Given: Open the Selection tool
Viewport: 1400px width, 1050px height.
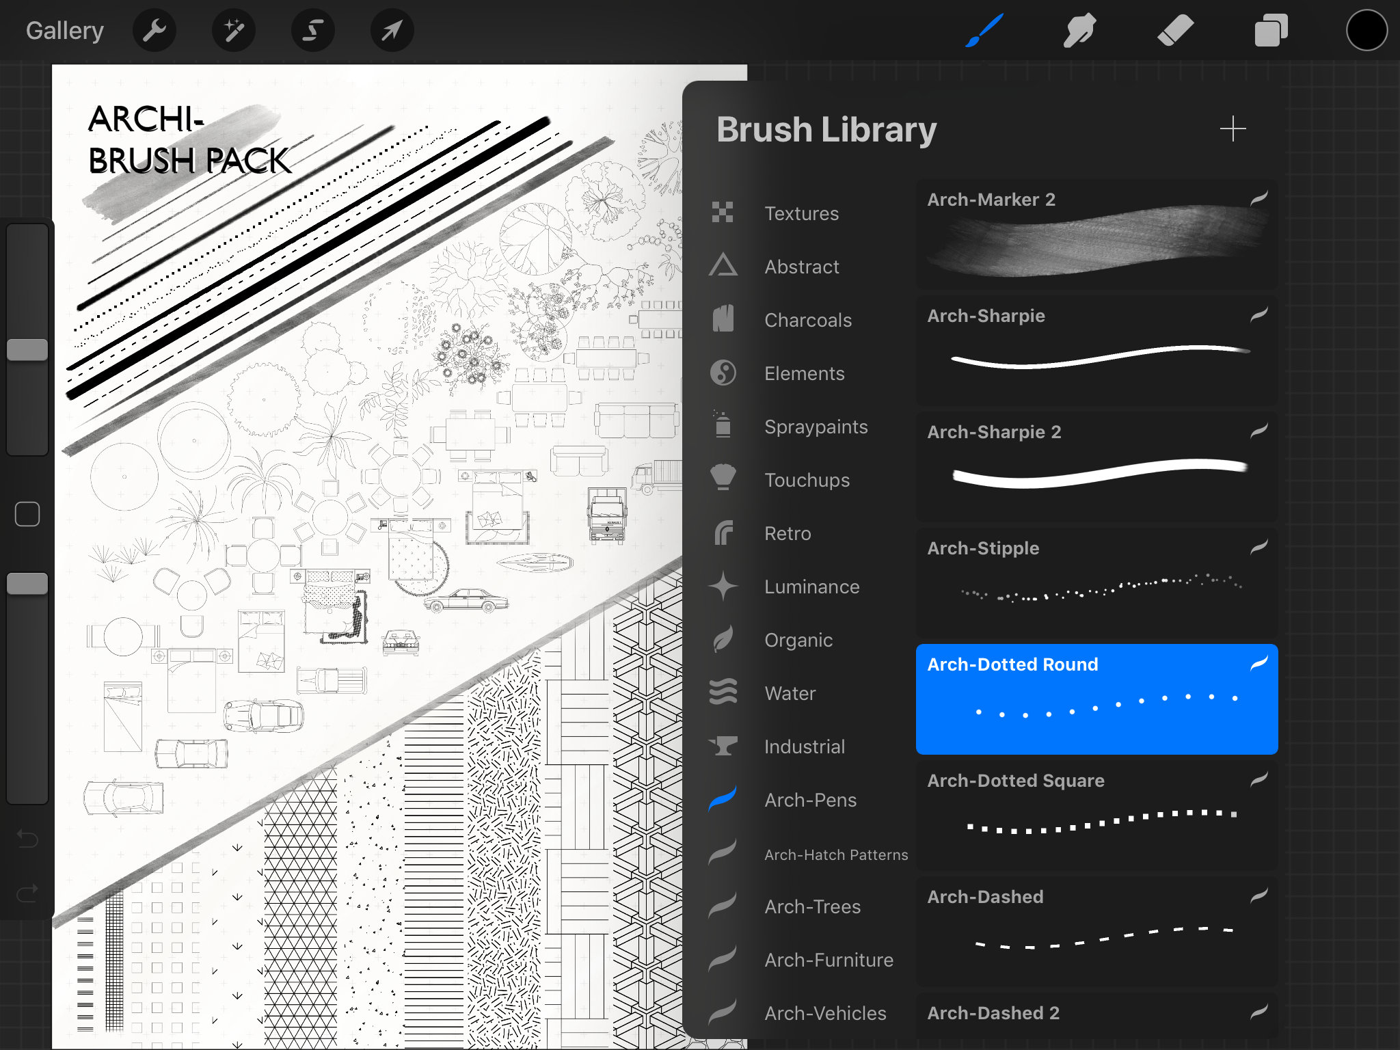Looking at the screenshot, I should click(x=312, y=29).
